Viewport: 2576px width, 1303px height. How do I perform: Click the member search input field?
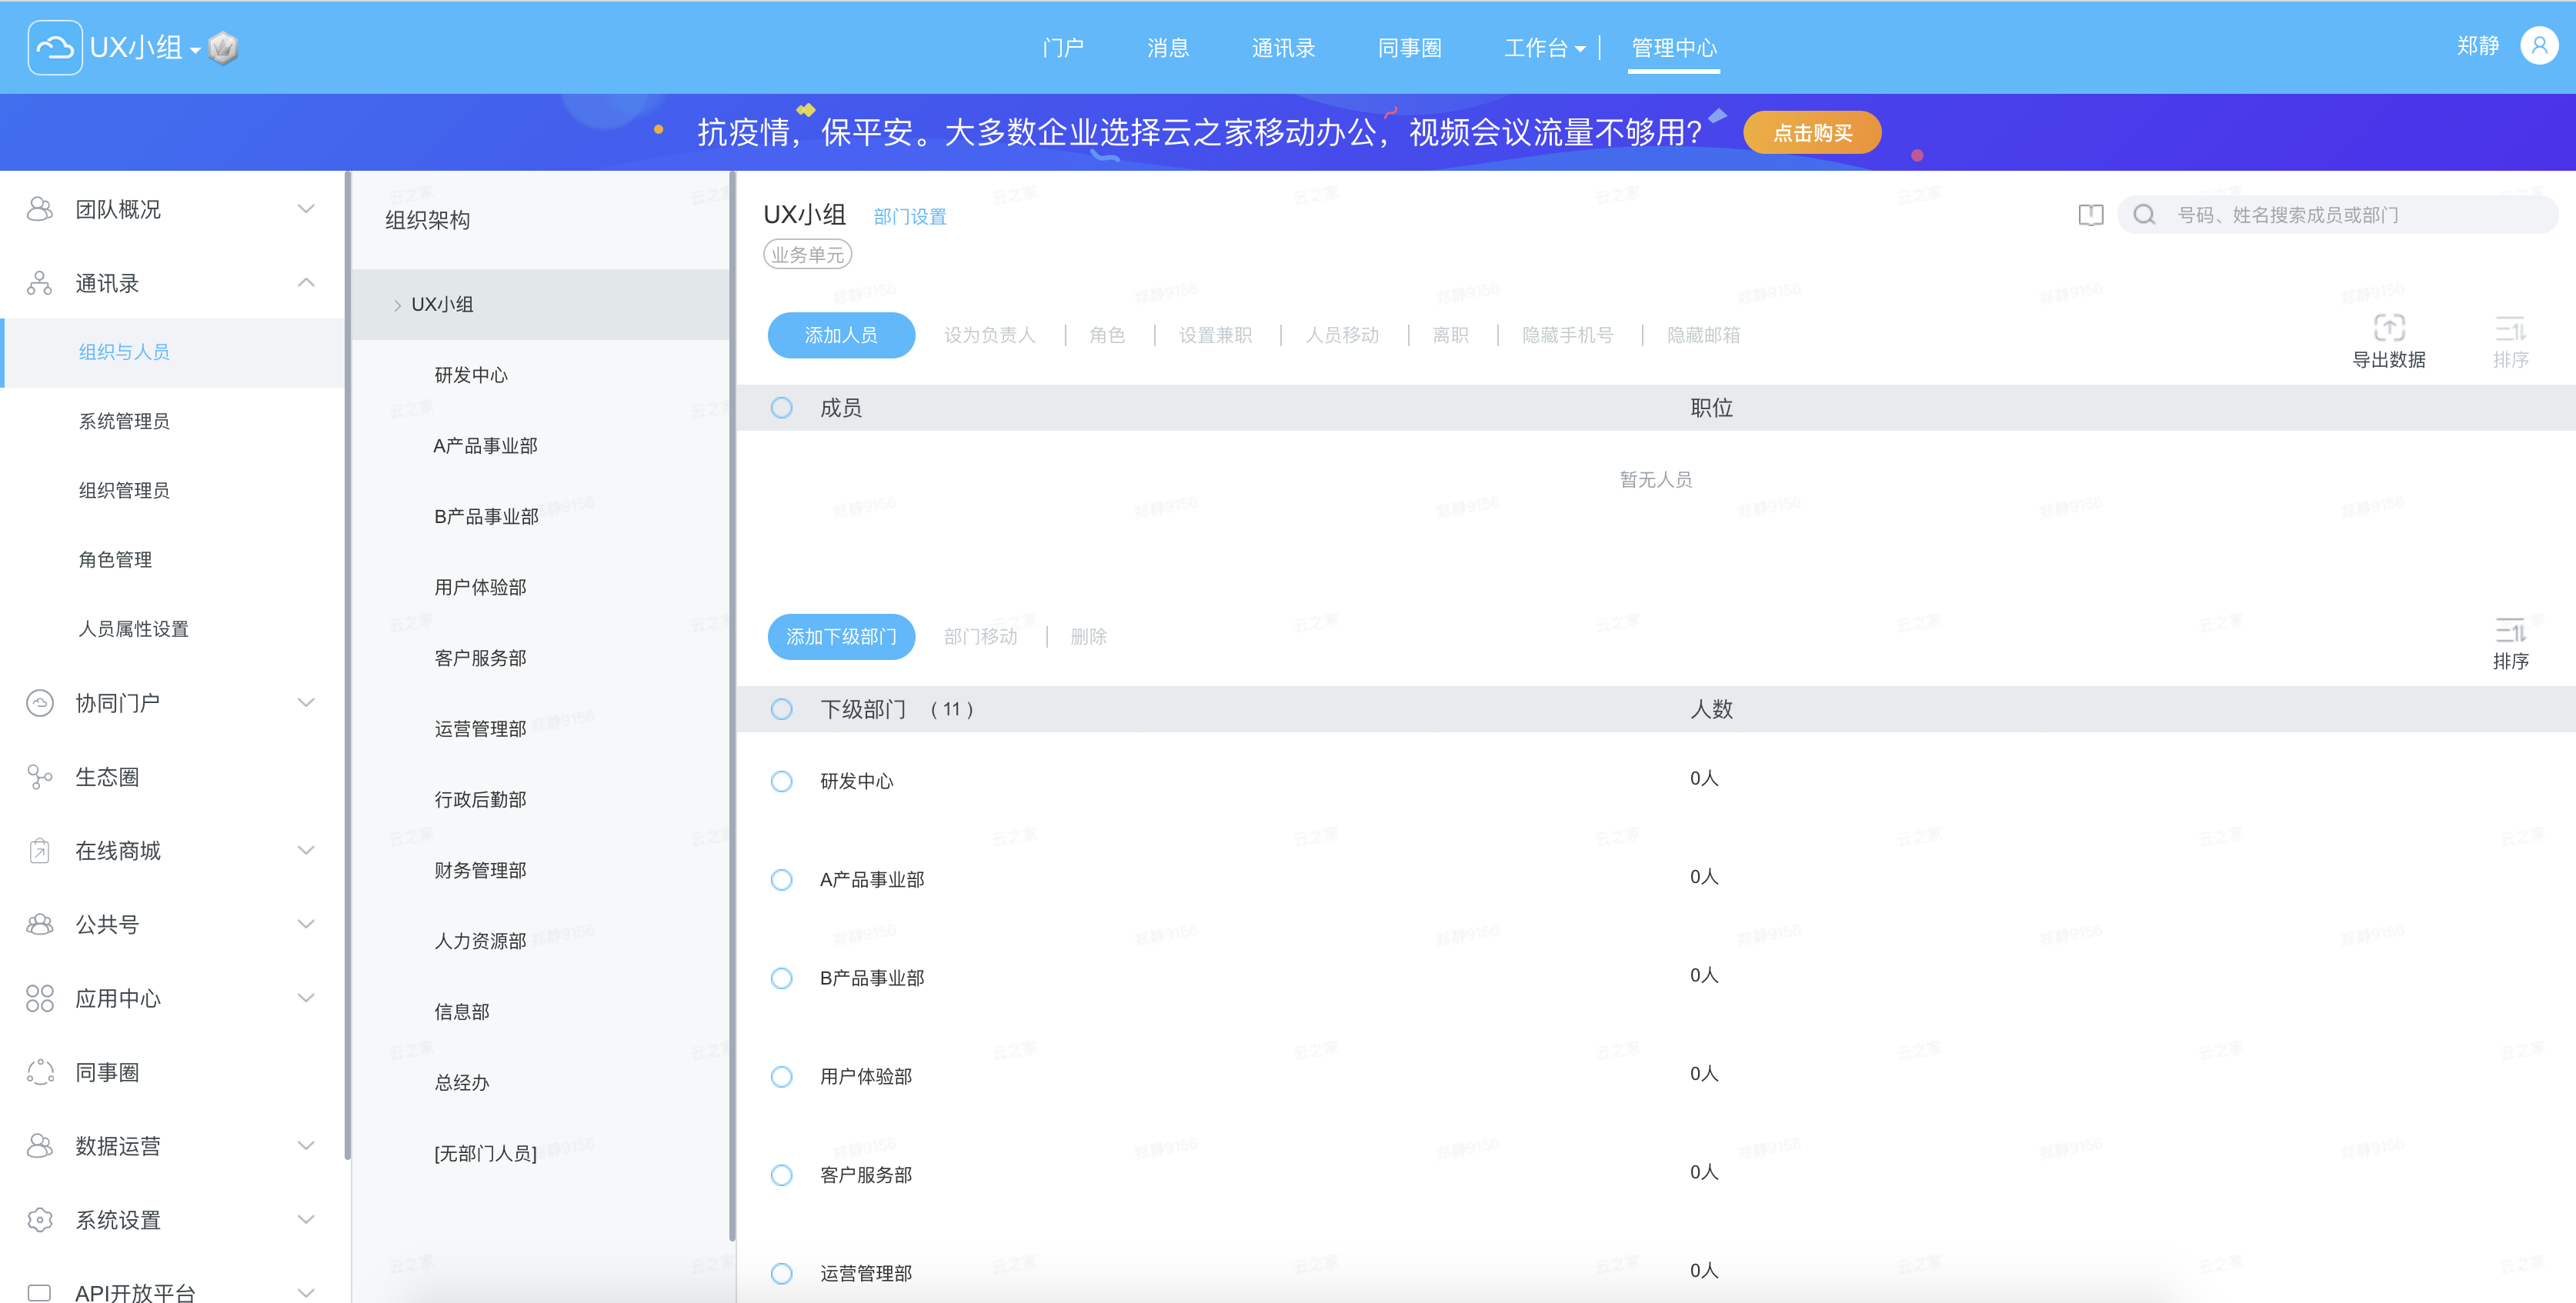[2340, 215]
